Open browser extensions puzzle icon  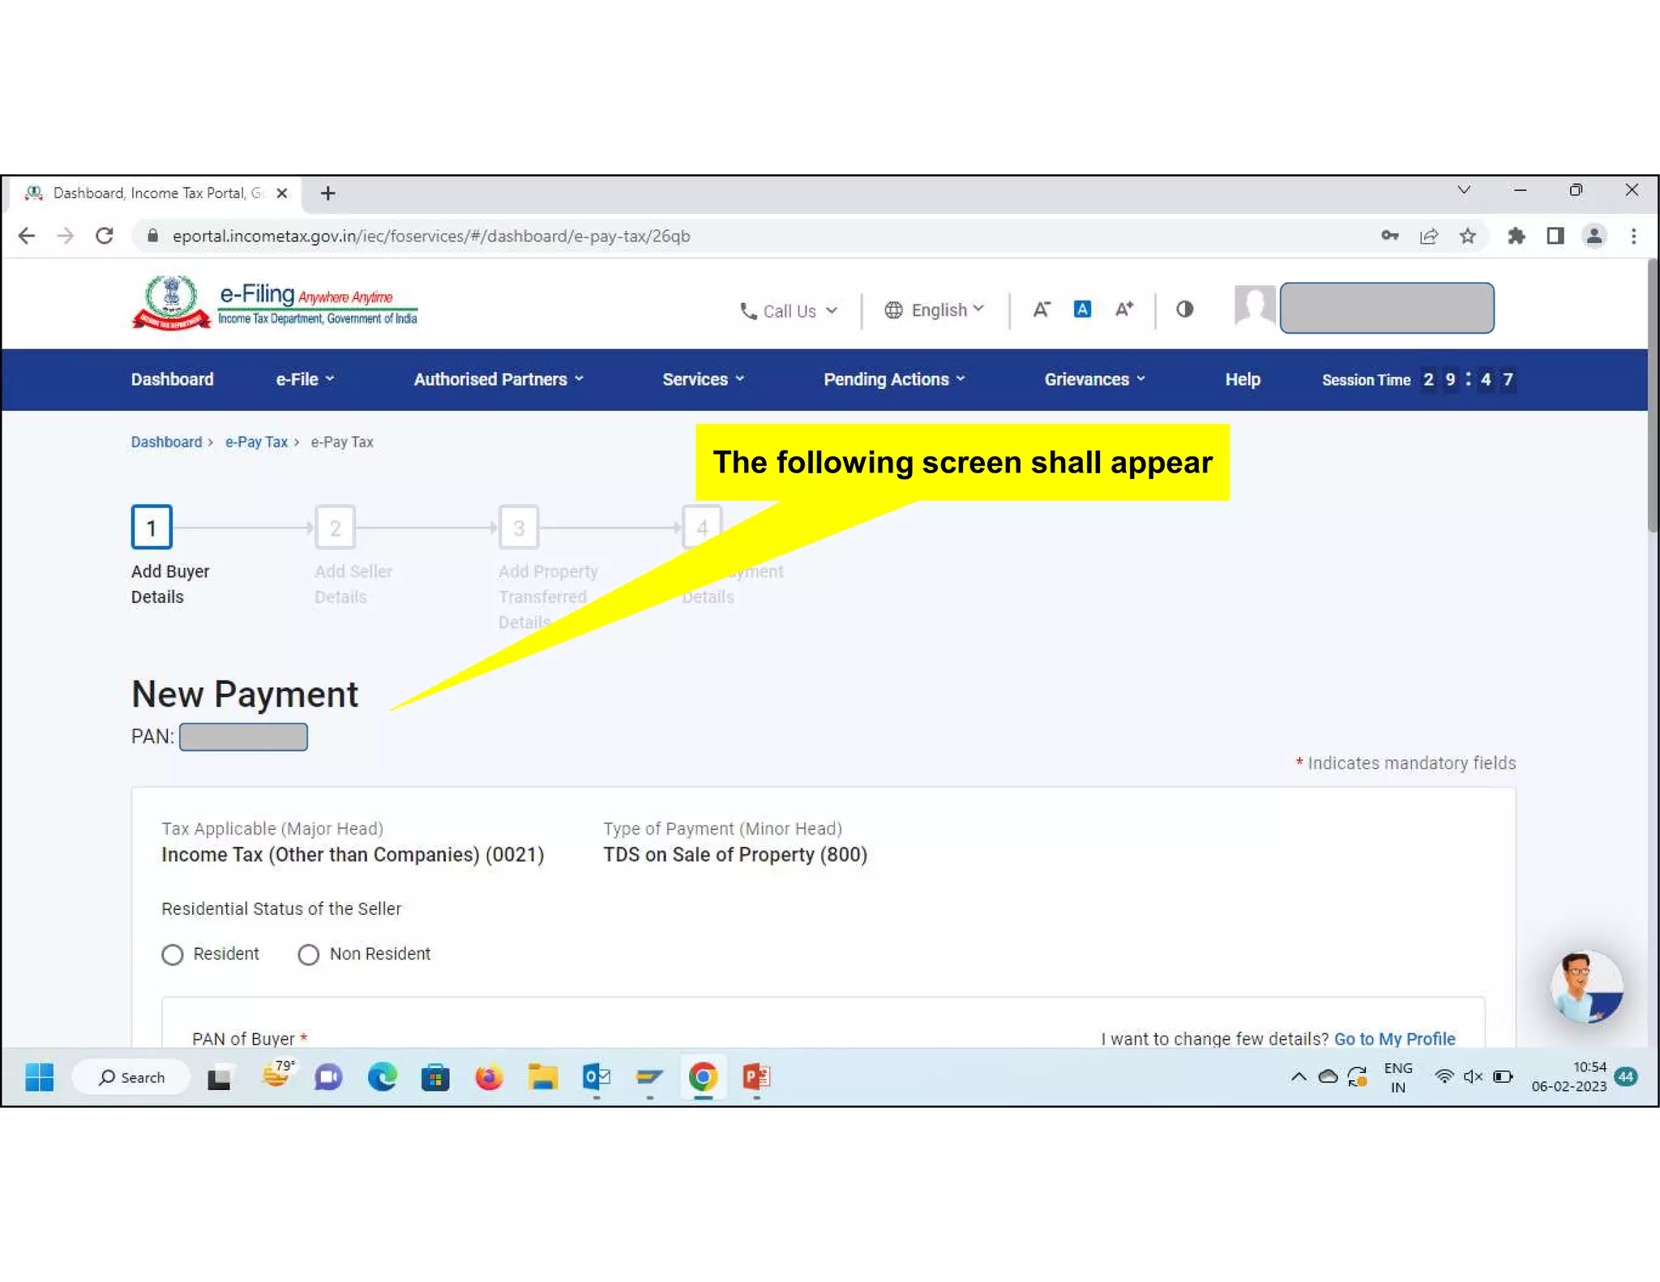pos(1516,236)
